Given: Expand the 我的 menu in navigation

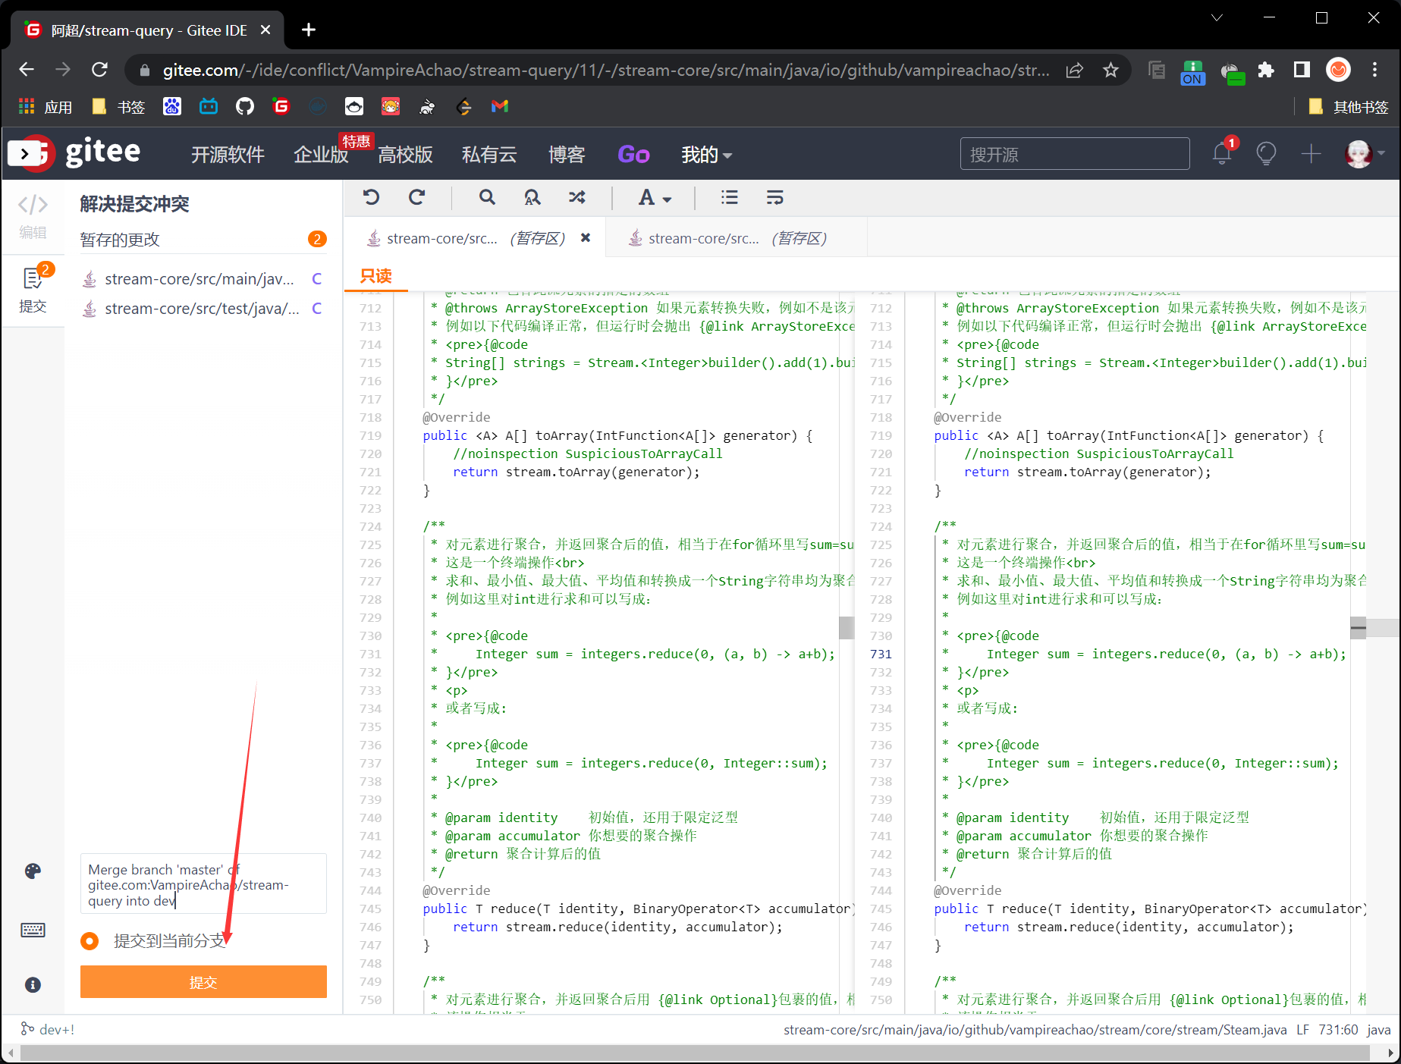Looking at the screenshot, I should click(705, 155).
